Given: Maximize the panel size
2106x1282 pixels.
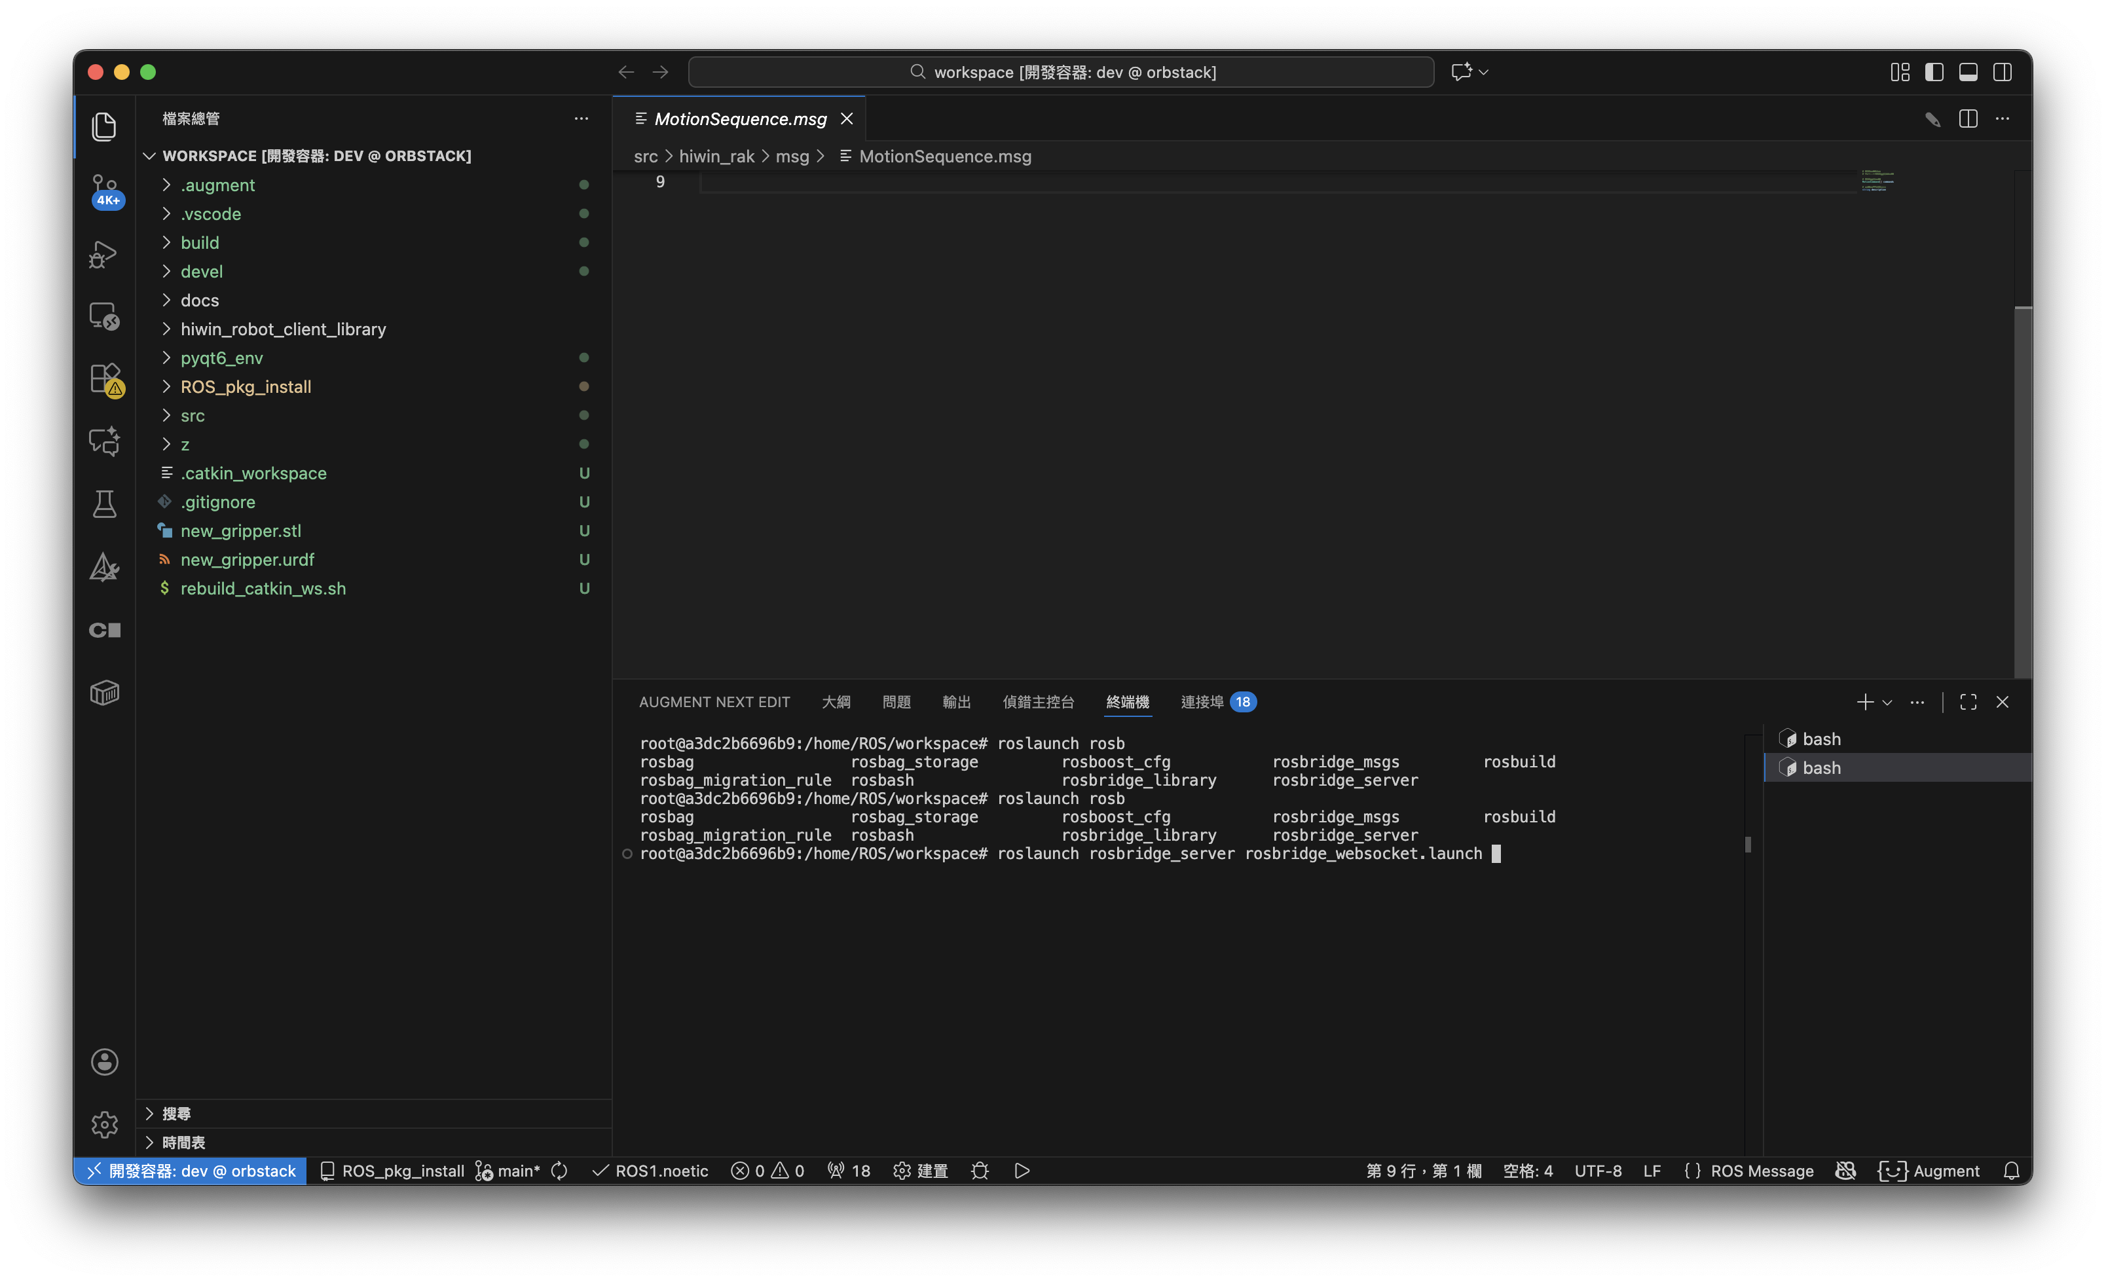Looking at the screenshot, I should click(x=1968, y=702).
